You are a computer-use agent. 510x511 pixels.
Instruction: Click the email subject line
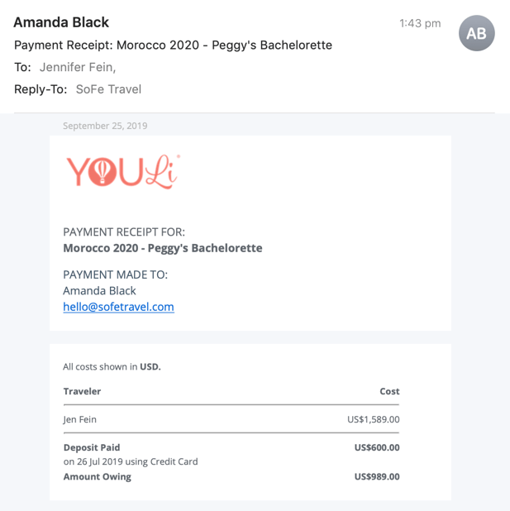tap(173, 45)
